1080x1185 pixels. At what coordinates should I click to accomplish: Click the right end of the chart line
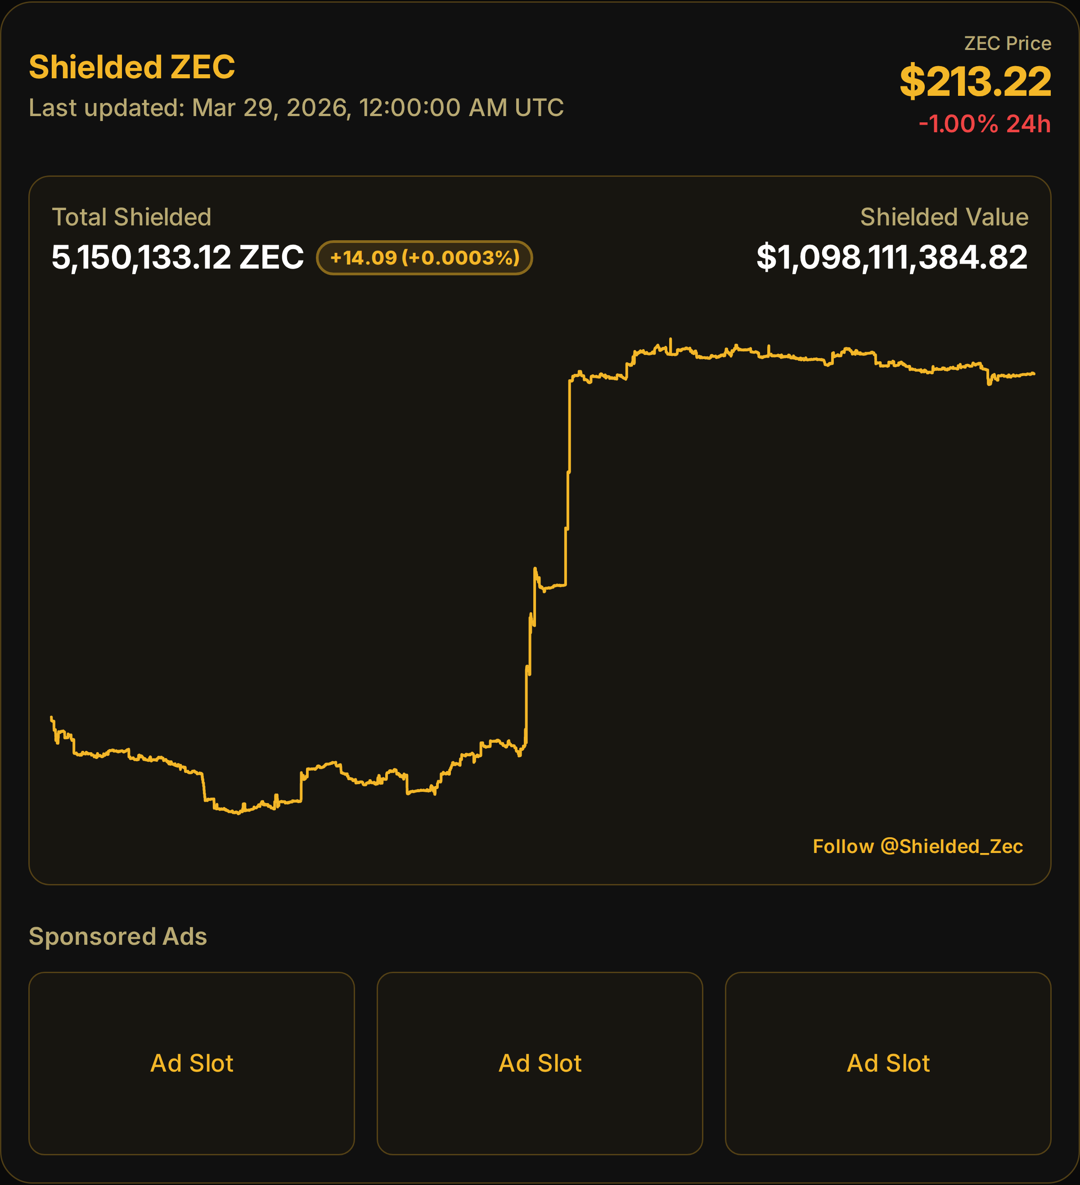(x=1033, y=373)
